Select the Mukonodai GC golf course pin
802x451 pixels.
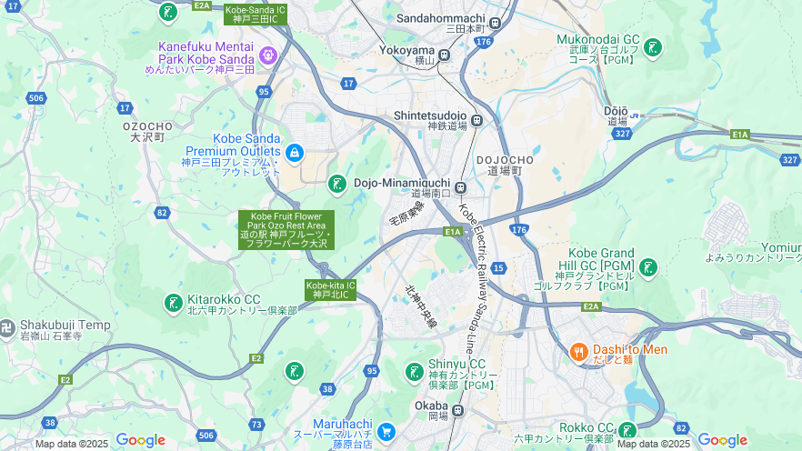pyautogui.click(x=653, y=48)
